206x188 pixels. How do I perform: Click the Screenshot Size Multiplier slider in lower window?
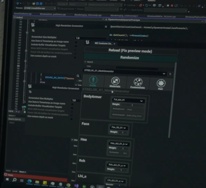[76, 101]
